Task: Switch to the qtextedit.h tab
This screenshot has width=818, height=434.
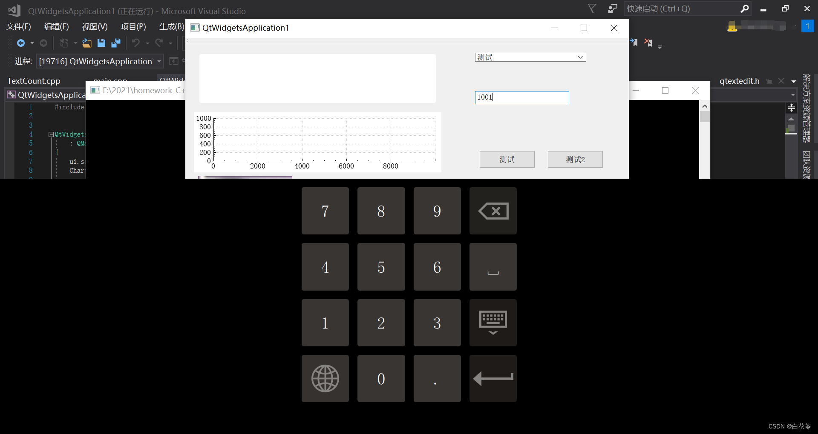Action: click(739, 80)
